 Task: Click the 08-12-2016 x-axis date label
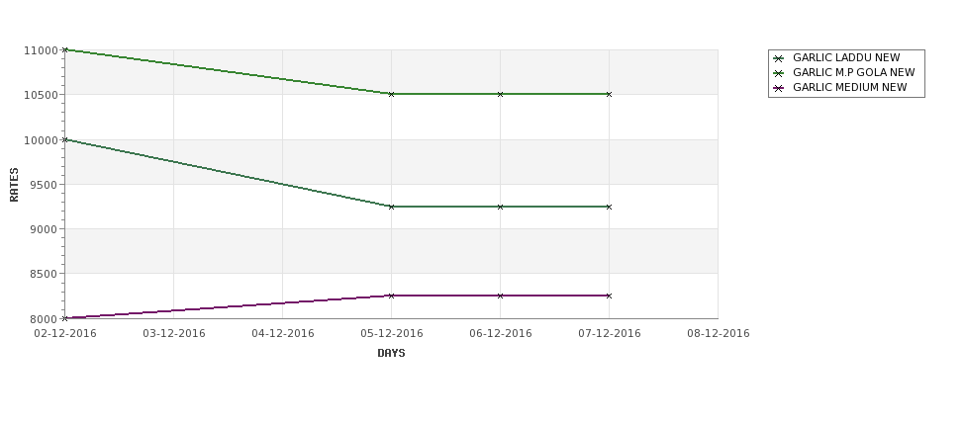pyautogui.click(x=719, y=334)
